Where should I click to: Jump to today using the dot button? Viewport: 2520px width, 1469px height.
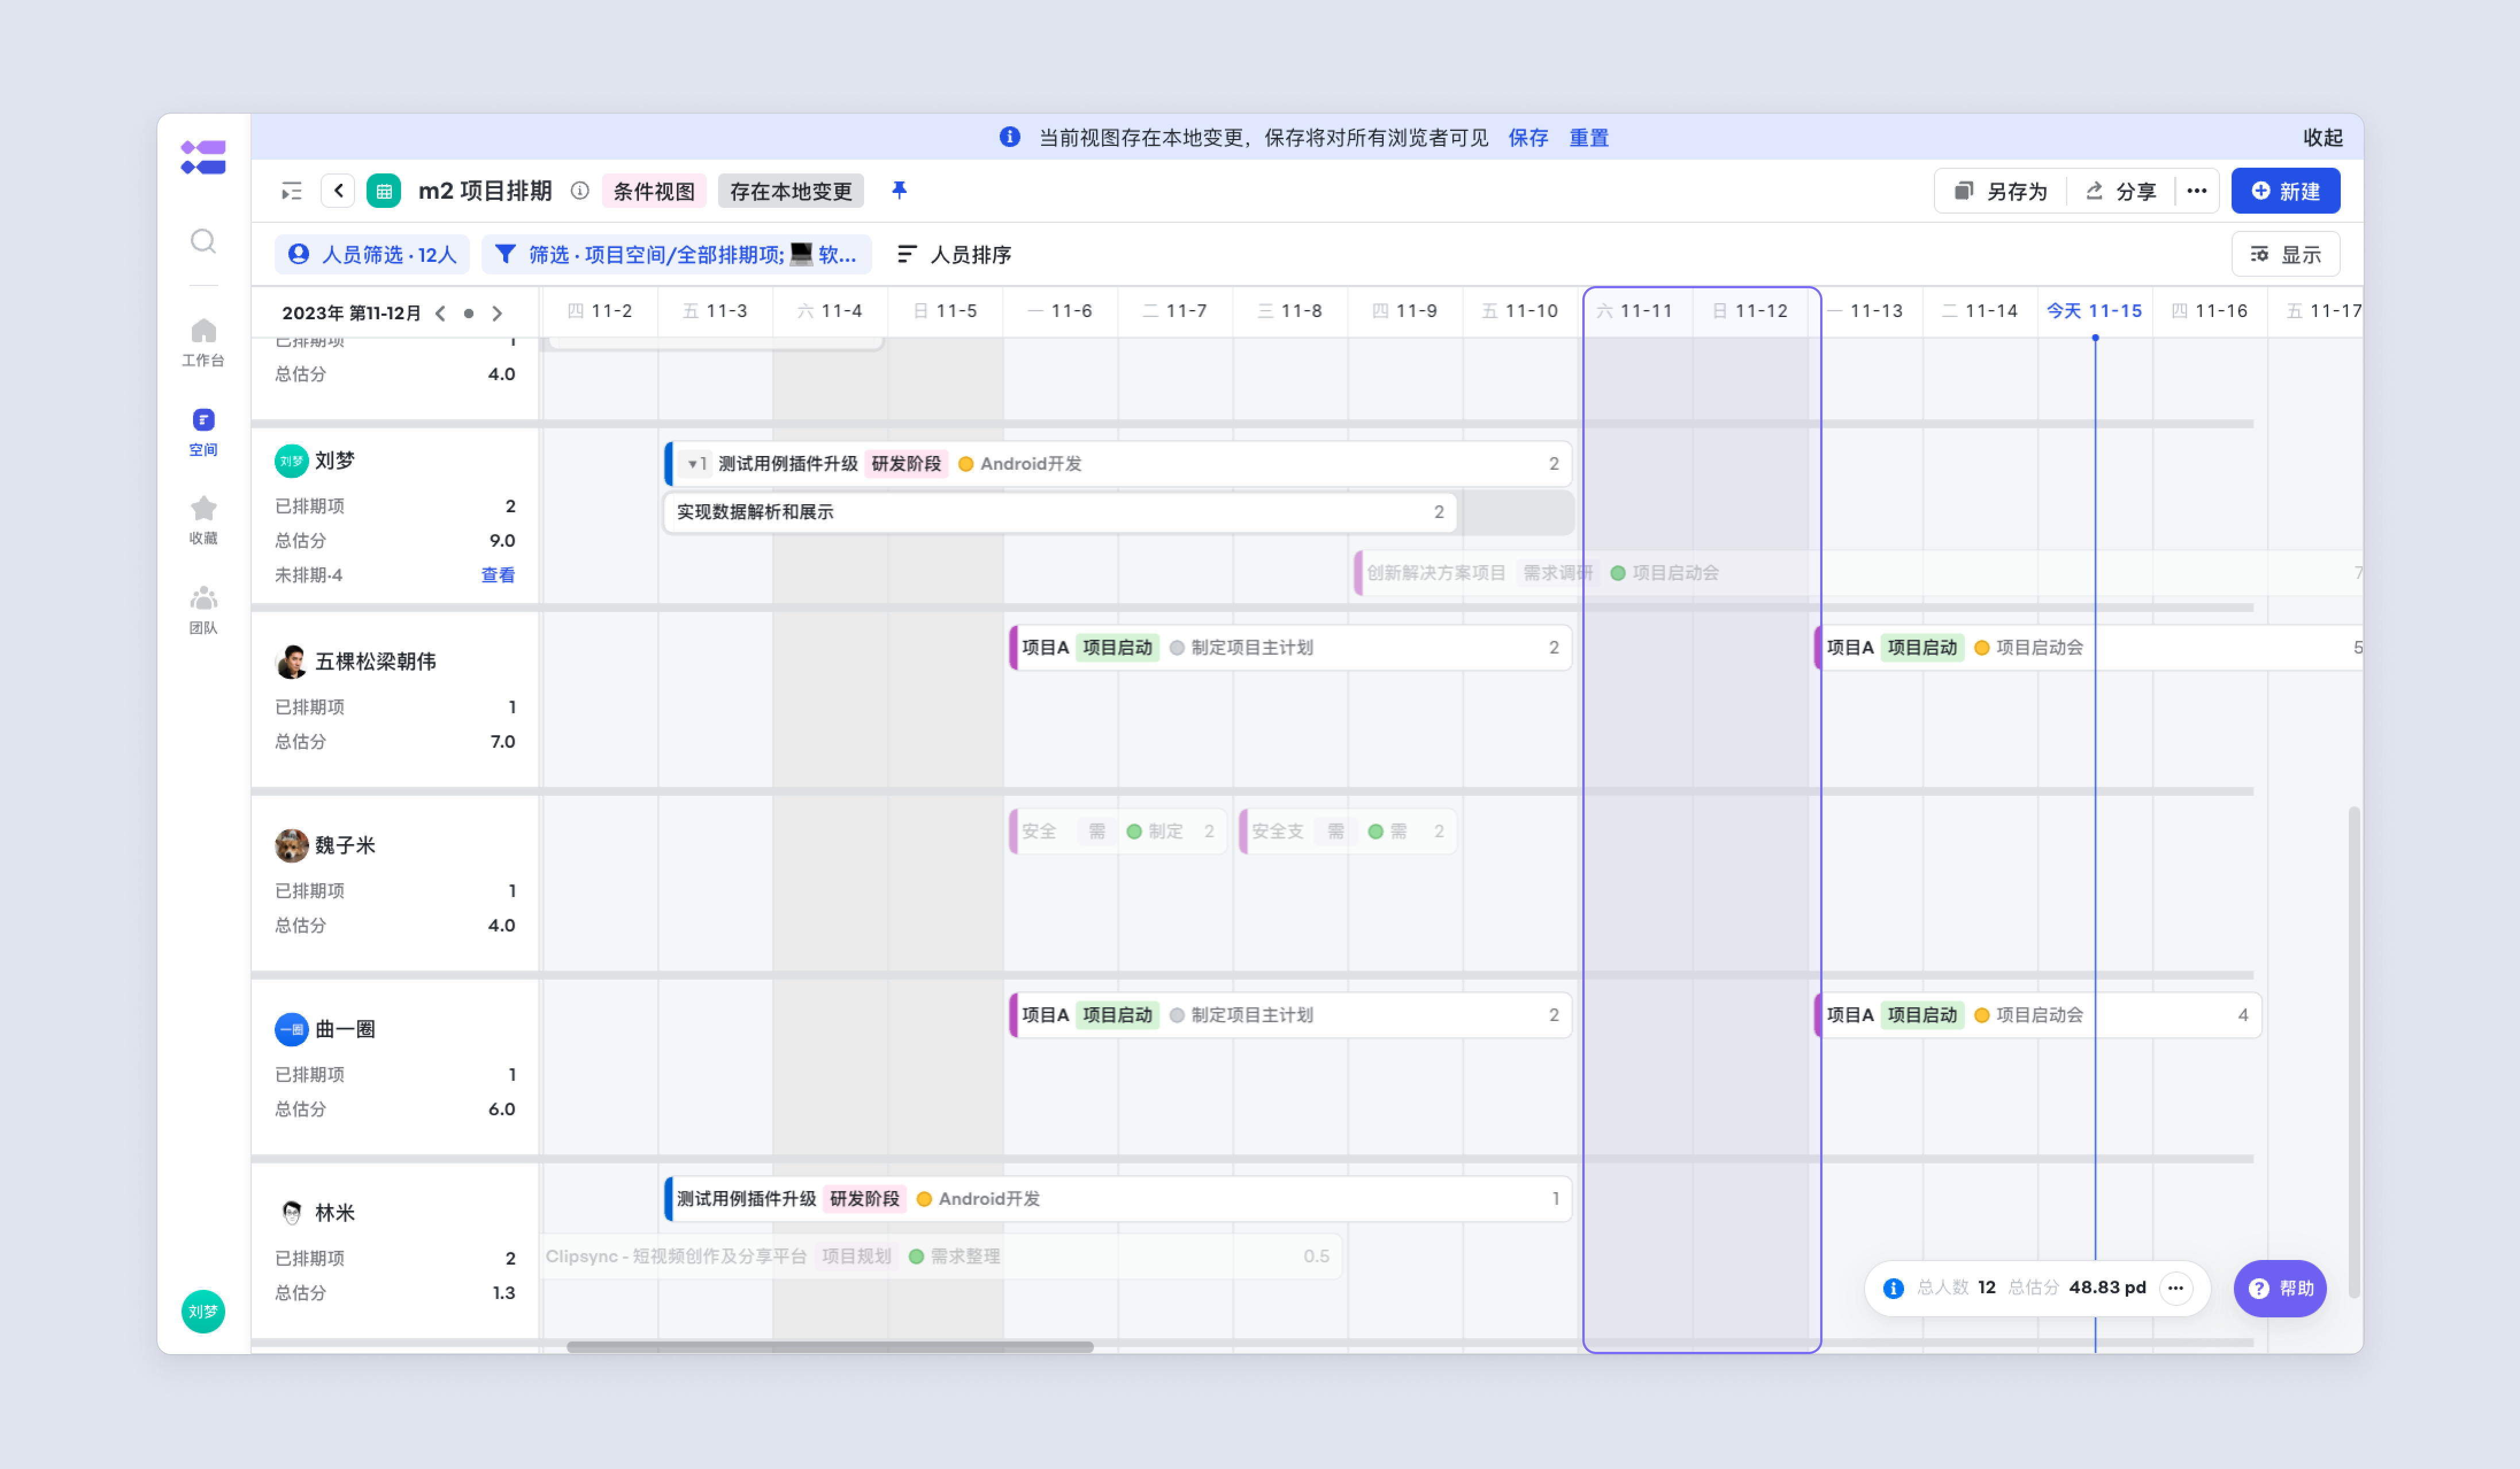[x=468, y=313]
